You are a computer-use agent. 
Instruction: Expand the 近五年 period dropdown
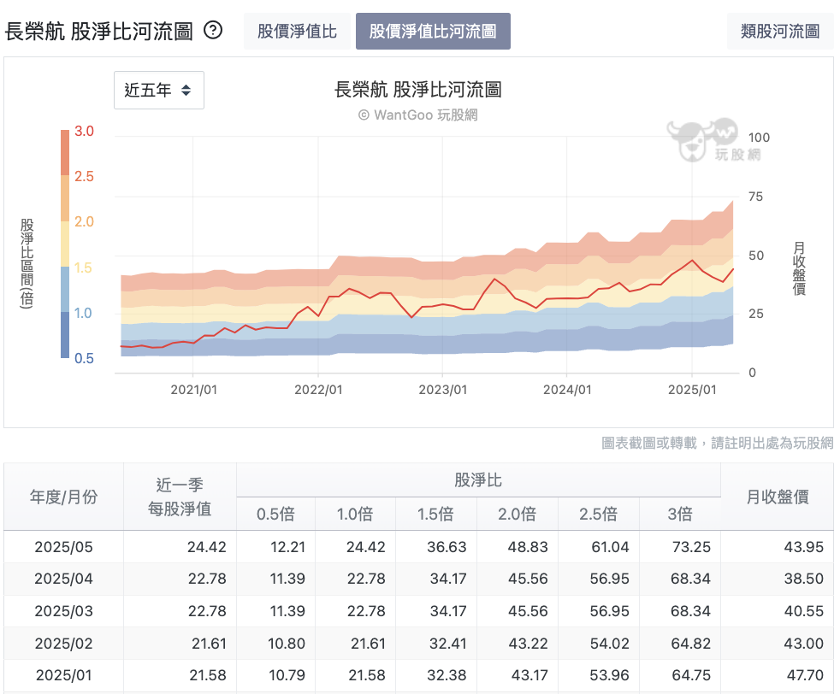[158, 90]
